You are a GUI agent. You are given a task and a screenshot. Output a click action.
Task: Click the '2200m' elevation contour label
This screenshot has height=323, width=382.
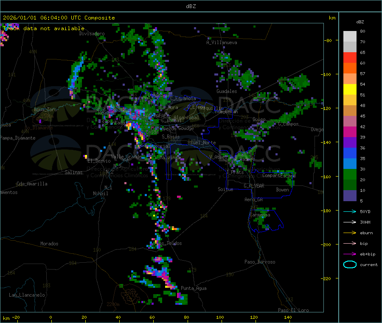[x=113, y=304]
